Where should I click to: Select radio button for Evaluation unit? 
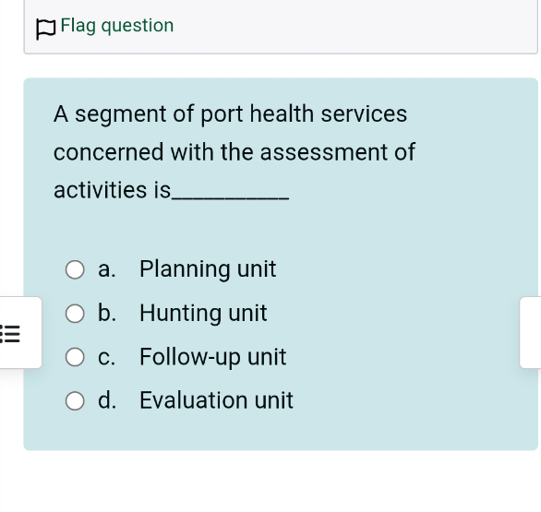[x=75, y=400]
